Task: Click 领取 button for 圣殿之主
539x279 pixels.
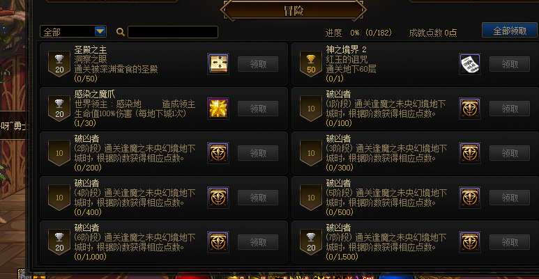Action: pos(258,64)
